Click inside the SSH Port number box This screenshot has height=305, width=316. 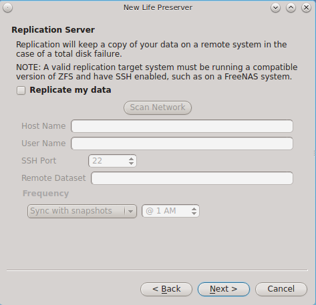[108, 161]
